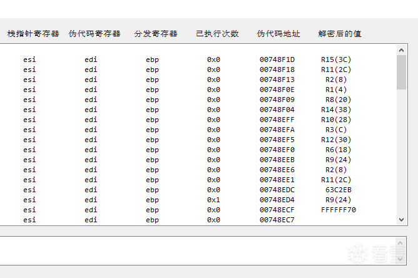Click the list's vertical scrollbar thumb
Viewport: 418px width, 278px height.
click(x=402, y=72)
